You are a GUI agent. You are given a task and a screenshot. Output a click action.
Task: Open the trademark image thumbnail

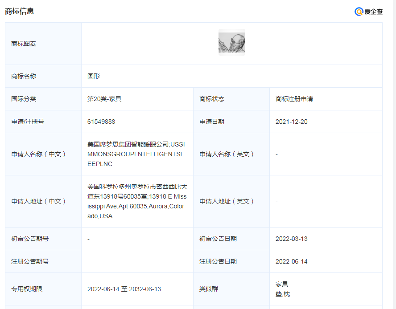pyautogui.click(x=232, y=42)
